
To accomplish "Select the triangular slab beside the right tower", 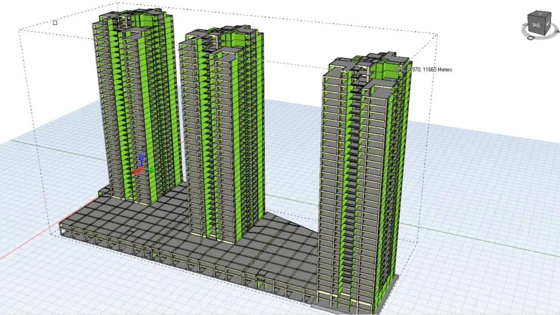I will [289, 233].
